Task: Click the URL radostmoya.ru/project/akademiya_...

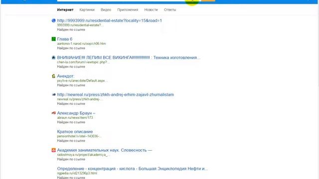Action: click(x=83, y=155)
